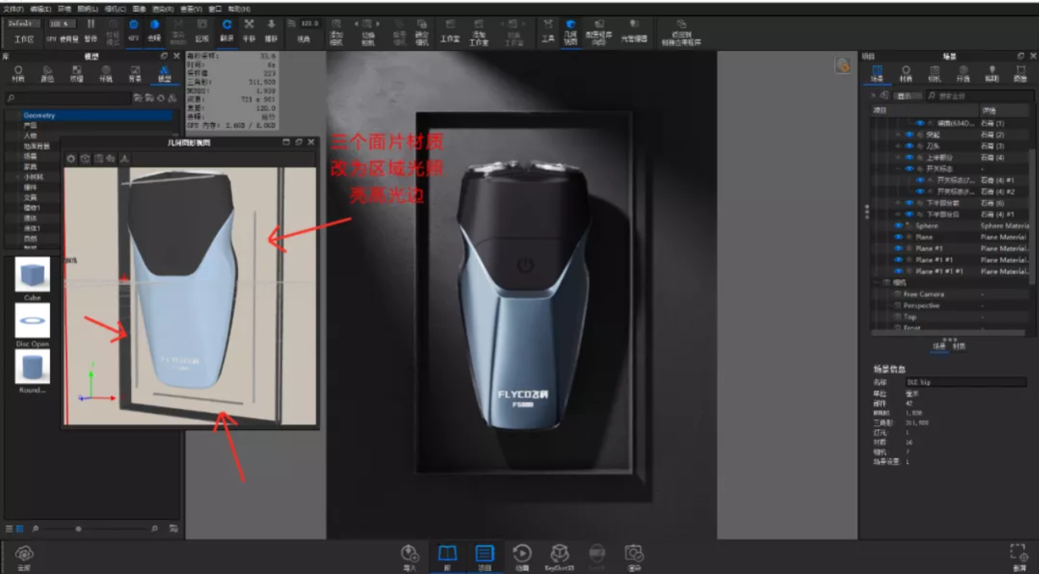Select the Cube model thumbnail
The width and height of the screenshot is (1039, 574).
pos(32,274)
